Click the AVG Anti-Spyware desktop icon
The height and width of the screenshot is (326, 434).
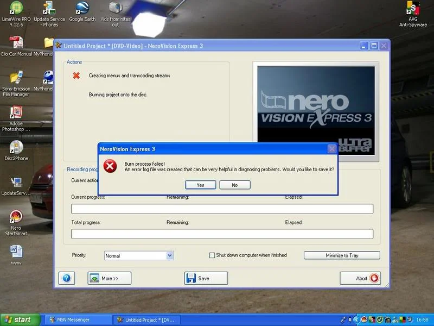pyautogui.click(x=413, y=14)
